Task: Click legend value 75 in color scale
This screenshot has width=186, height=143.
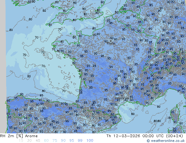Action: click(x=55, y=141)
